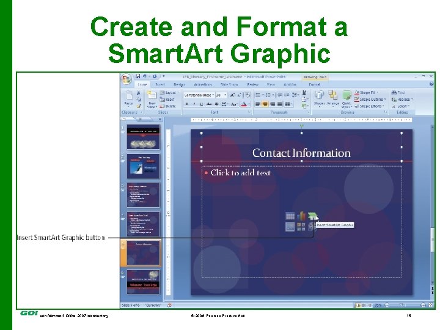Toggle Text Shadow formatting

(x=216, y=104)
